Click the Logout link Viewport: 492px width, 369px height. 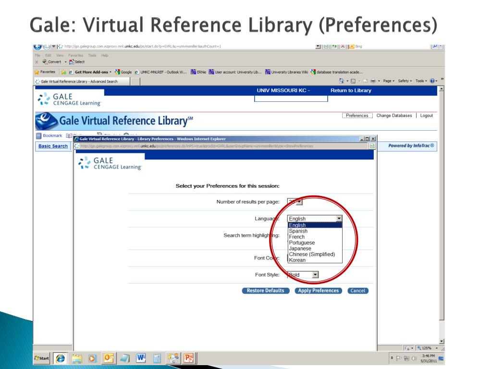[x=427, y=115]
